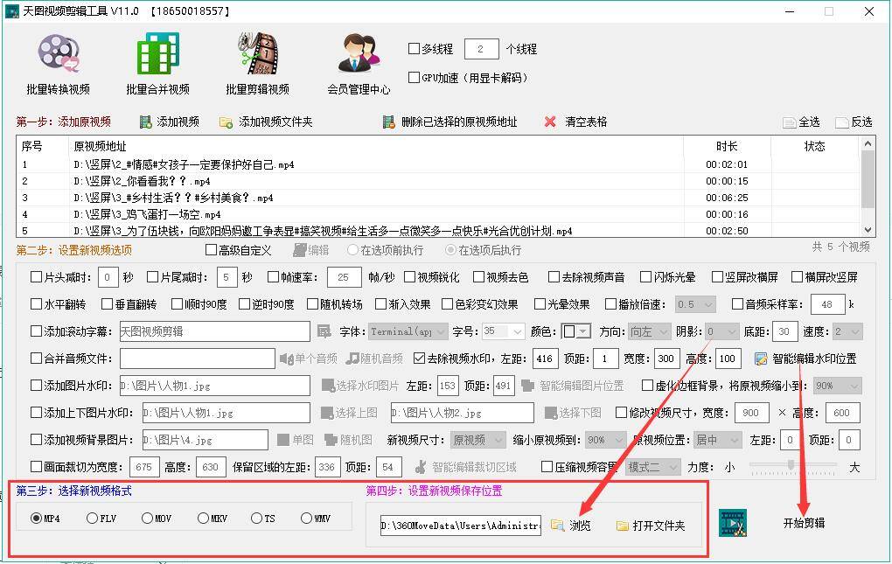This screenshot has width=892, height=564.
Task: Open the 方向 向左 dropdown
Action: pos(650,331)
